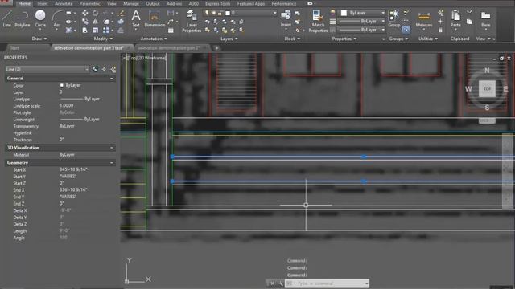The image size is (515, 289).
Task: Expand the Draw panel dropdown
Action: click(x=39, y=39)
